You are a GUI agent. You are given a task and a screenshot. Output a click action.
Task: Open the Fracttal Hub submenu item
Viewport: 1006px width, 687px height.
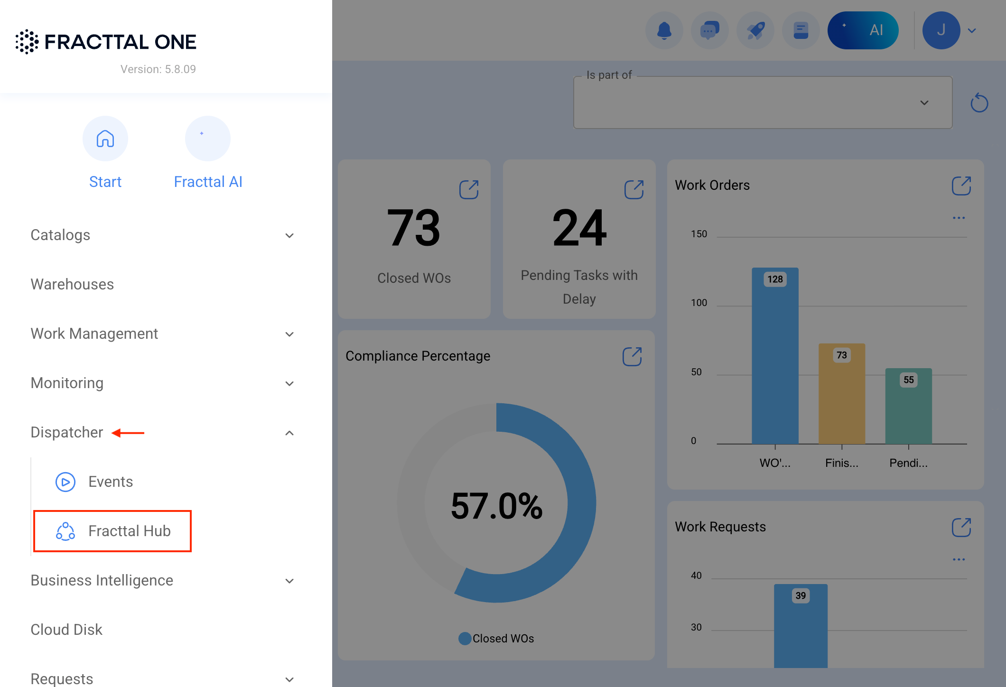click(112, 531)
